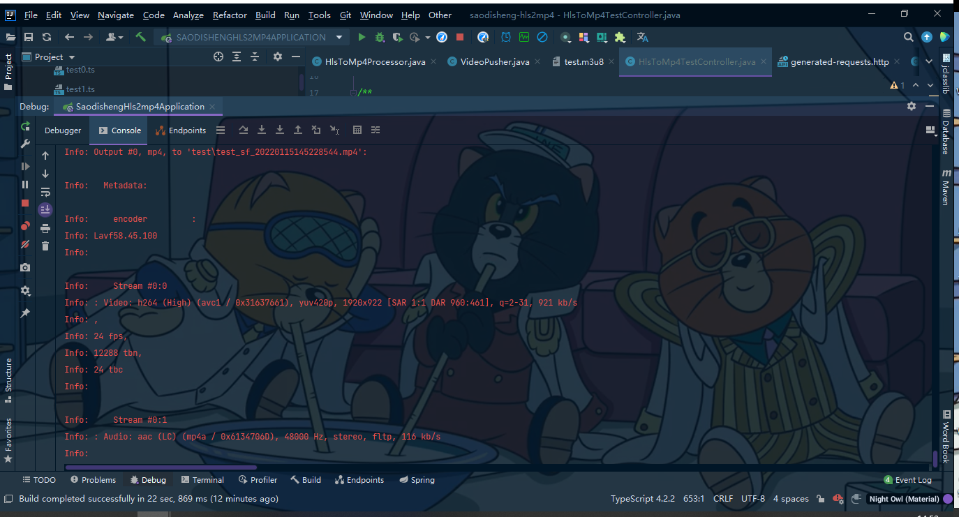Click the Build project hammer icon
959x517 pixels.
coord(141,37)
